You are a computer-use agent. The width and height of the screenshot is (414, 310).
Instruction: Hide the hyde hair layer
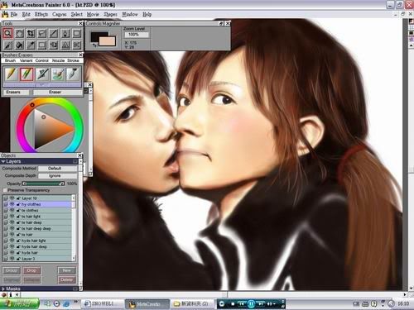point(12,252)
